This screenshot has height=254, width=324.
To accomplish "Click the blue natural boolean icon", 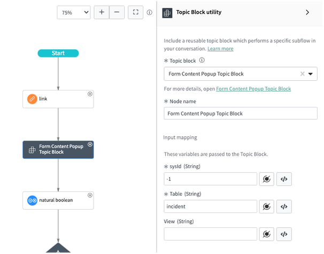I will point(32,201).
